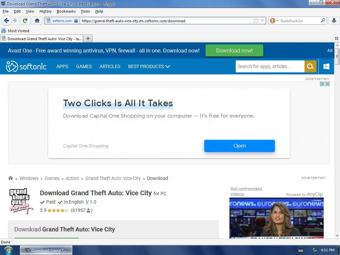340x255 pixels.
Task: Click the blue Open ad button
Action: click(x=239, y=146)
